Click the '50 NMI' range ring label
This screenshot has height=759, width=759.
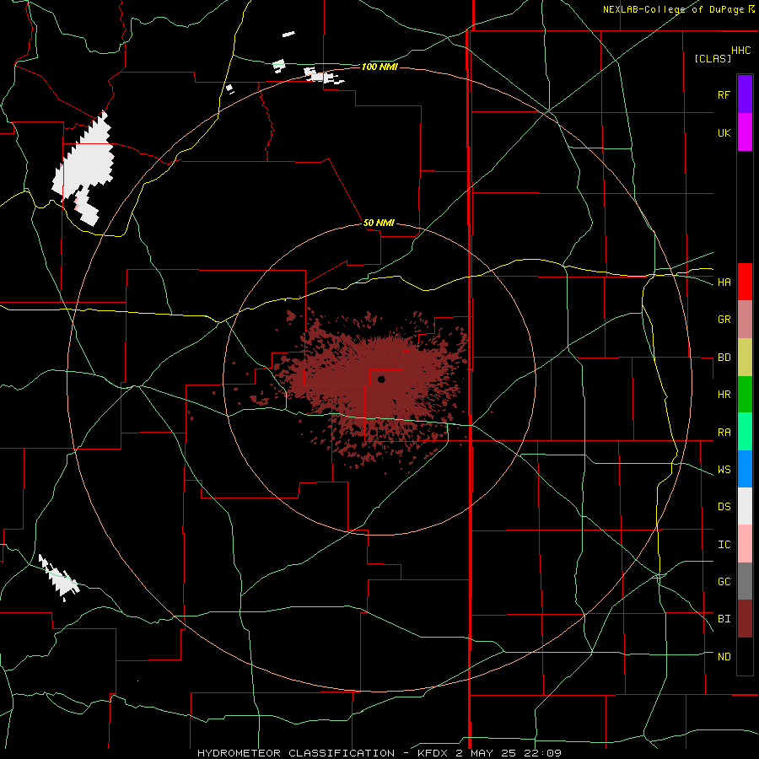[x=379, y=223]
